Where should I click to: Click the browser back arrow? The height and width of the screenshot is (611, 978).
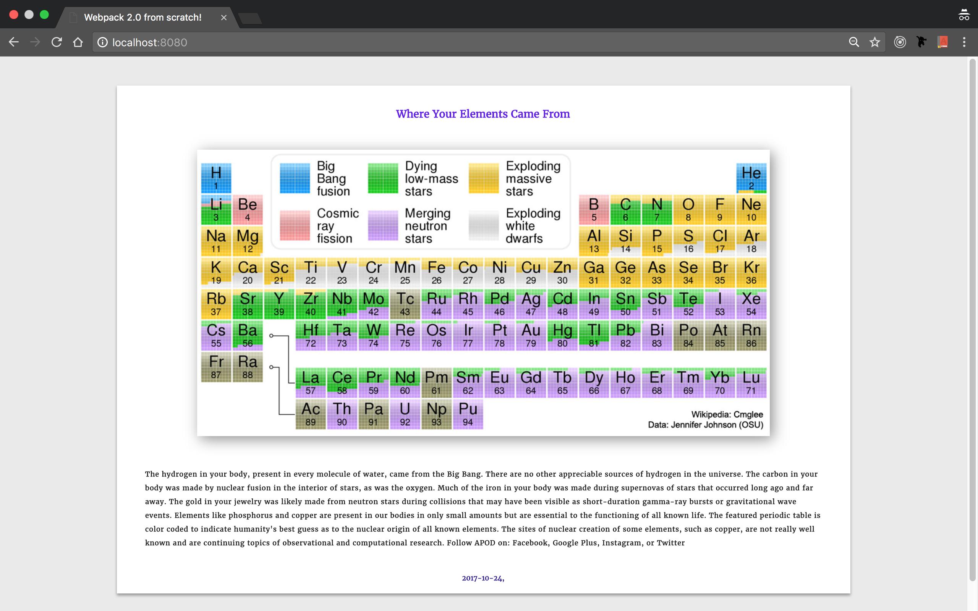(14, 42)
